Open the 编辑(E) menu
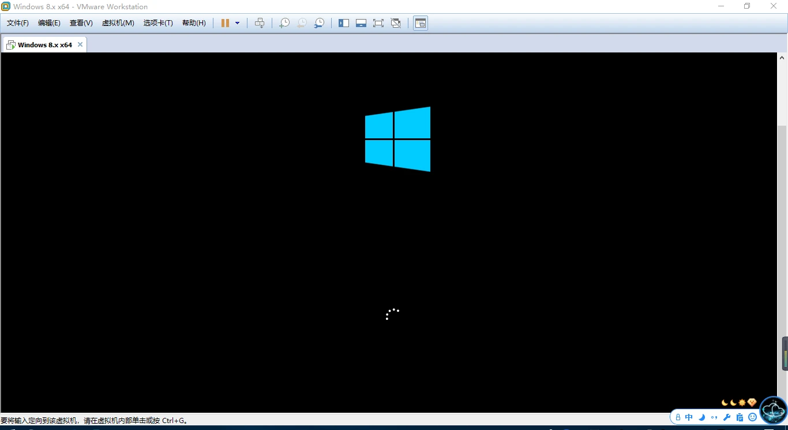Screen dimensions: 788x430 coord(49,23)
